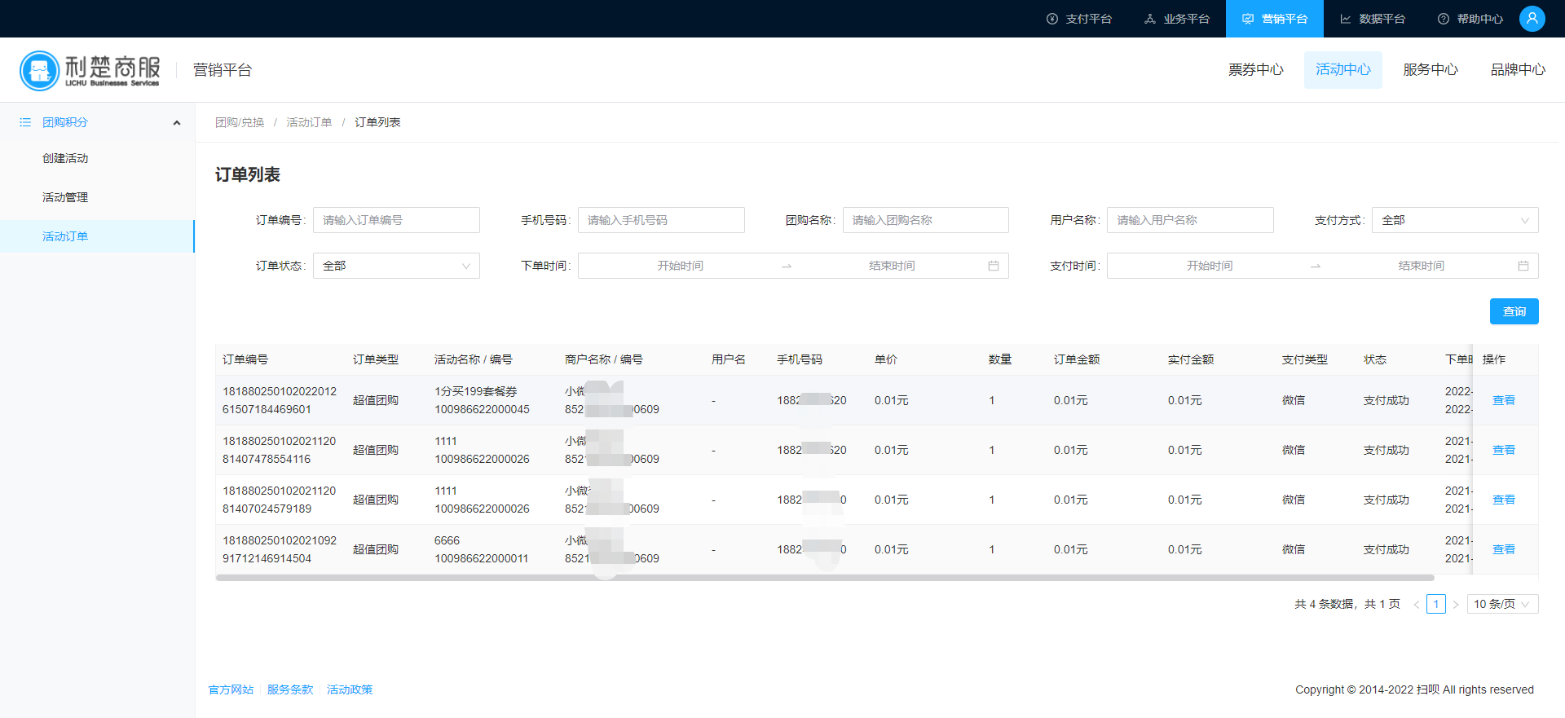Click the calendar icon in 支付时间 range
This screenshot has width=1565, height=718.
pyautogui.click(x=1523, y=266)
